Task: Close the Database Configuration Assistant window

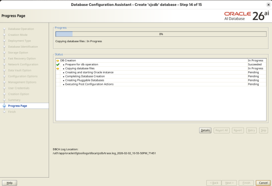Action: [268, 5]
